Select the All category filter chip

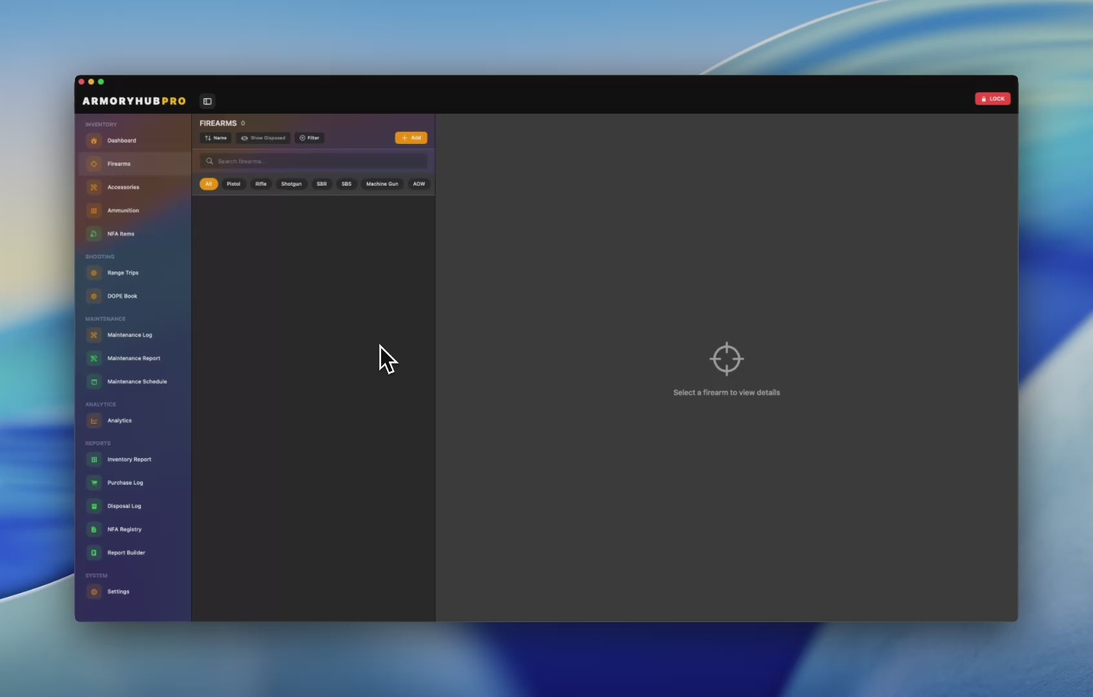coord(208,184)
